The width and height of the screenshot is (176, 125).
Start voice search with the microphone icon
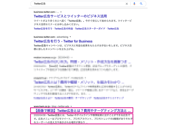(x=134, y=4)
